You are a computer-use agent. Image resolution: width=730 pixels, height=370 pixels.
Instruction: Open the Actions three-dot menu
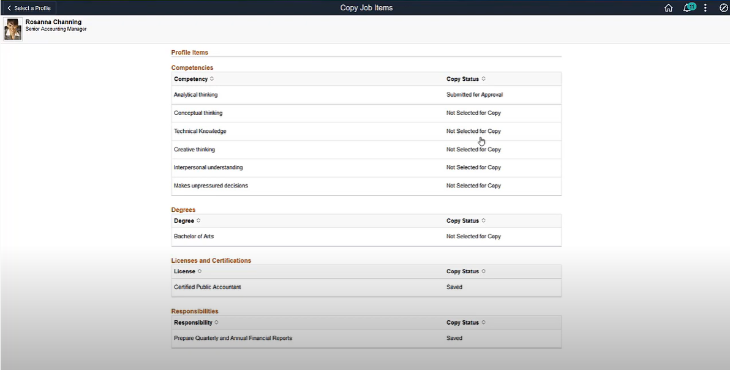click(x=706, y=8)
